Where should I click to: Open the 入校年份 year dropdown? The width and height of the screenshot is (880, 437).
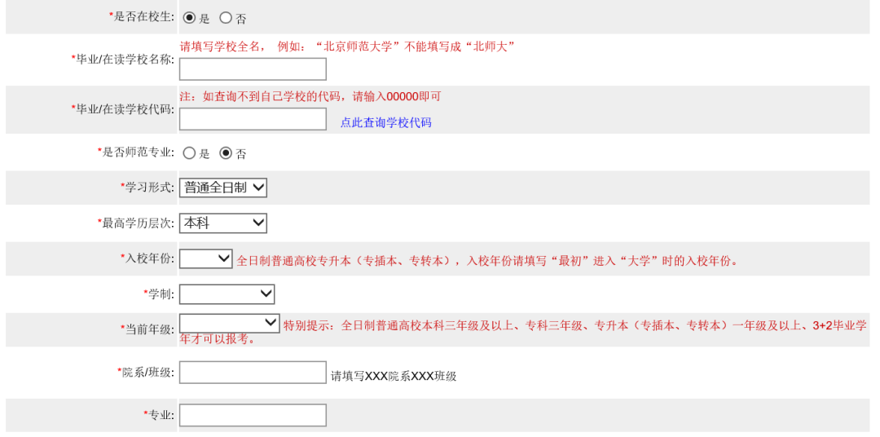tap(206, 258)
